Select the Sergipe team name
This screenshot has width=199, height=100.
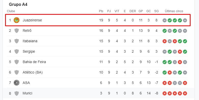(29, 51)
